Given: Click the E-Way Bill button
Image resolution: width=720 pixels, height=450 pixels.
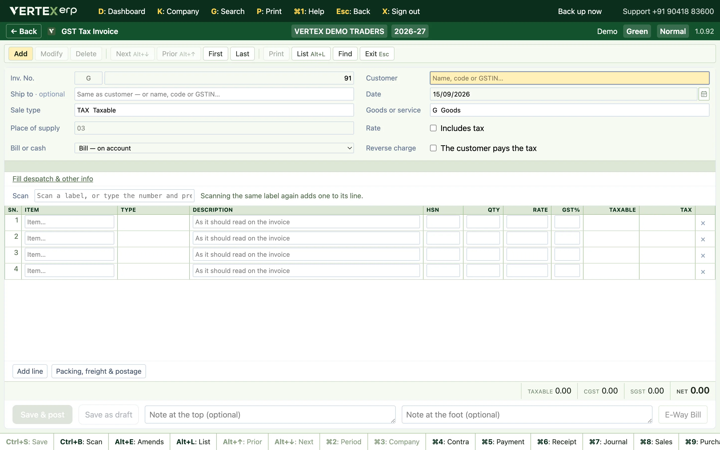Looking at the screenshot, I should pos(683,414).
